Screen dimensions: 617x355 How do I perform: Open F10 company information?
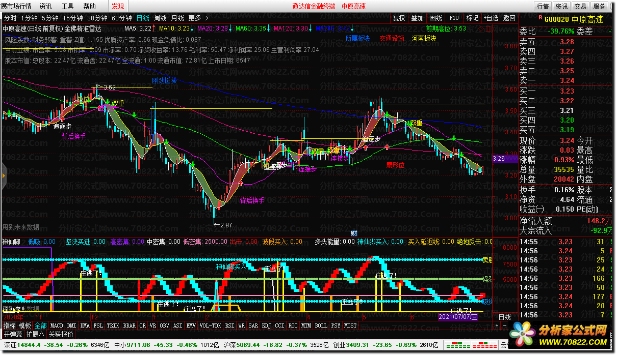pyautogui.click(x=454, y=18)
